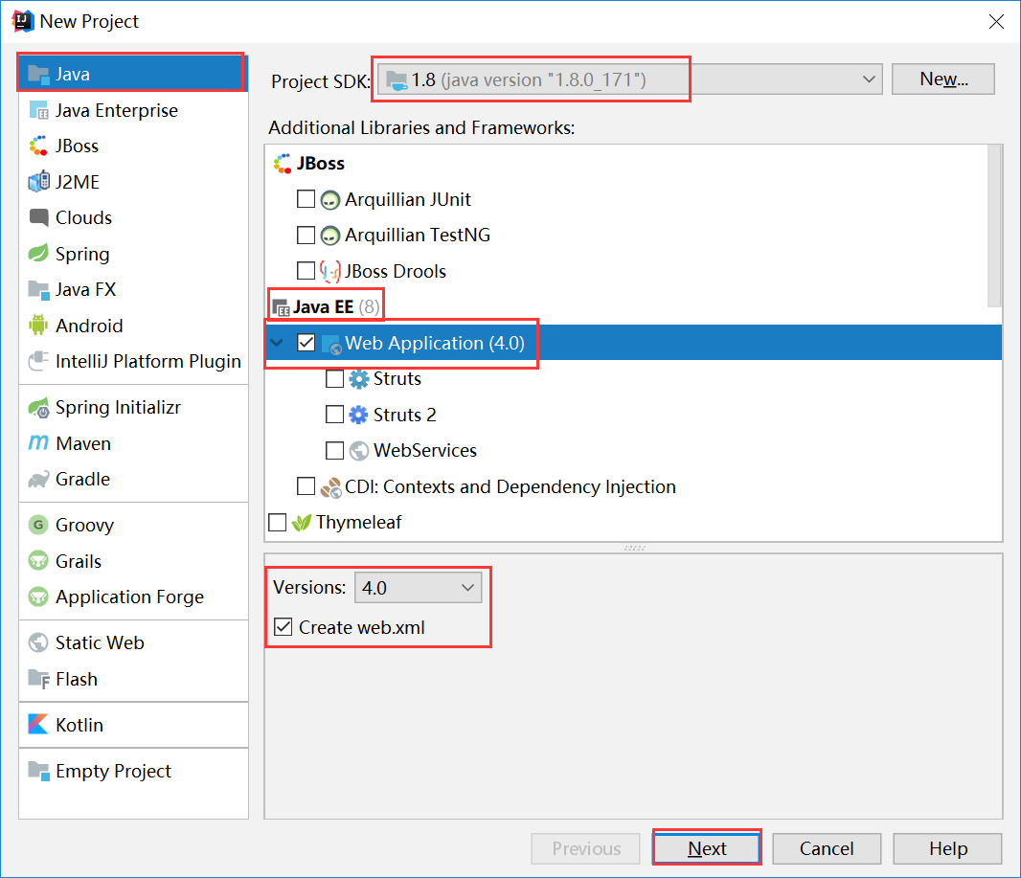Click the Struts 2 gear icon

358,415
